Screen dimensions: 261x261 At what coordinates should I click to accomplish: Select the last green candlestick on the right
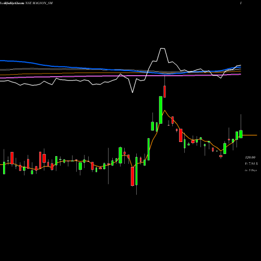click(241, 134)
